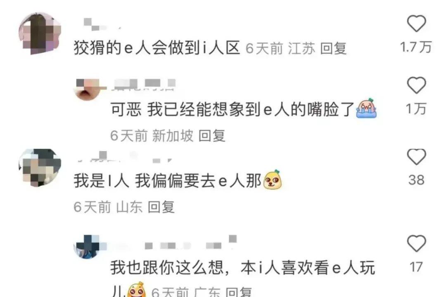
Task: Like the Singapore reply with 1万 likes
Action: pyautogui.click(x=416, y=85)
